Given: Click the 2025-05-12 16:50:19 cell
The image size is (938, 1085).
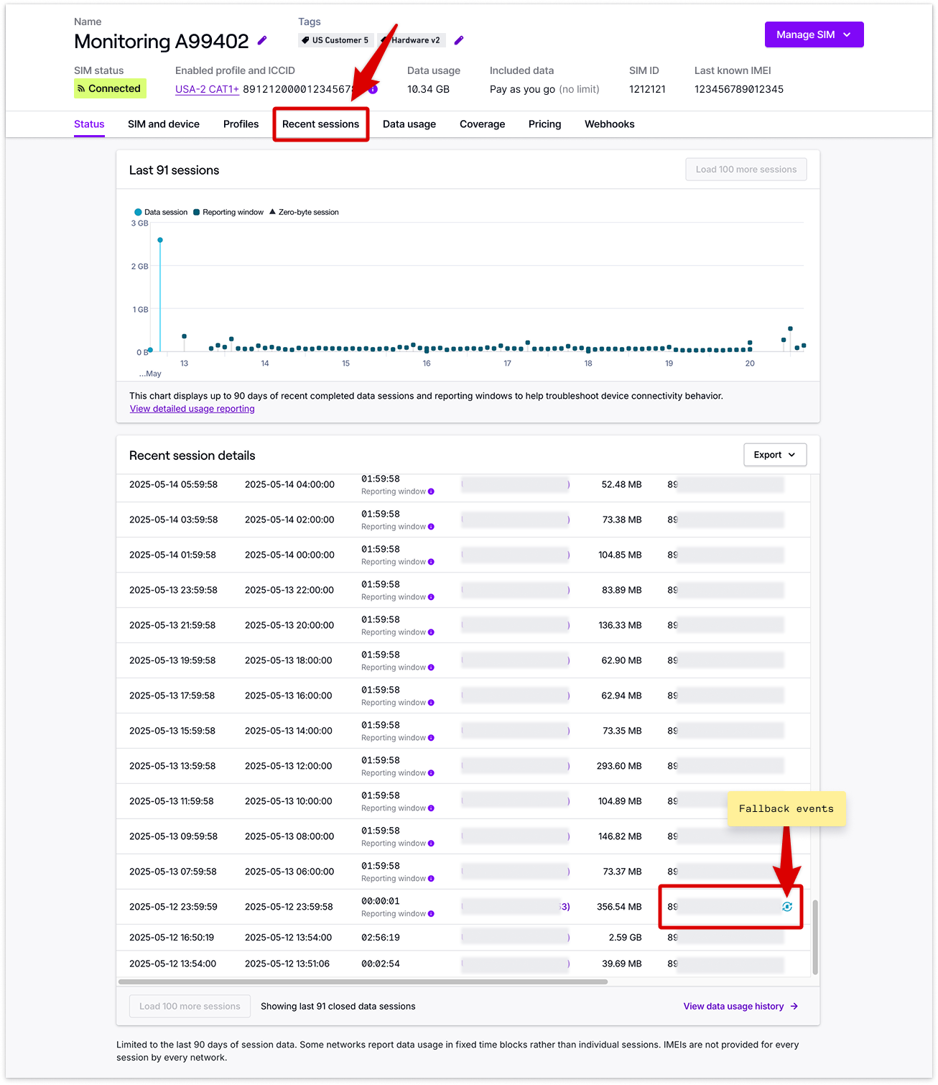Looking at the screenshot, I should click(x=172, y=938).
